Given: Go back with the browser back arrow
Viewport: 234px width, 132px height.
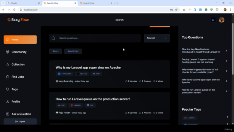Looking at the screenshot, I should tap(3, 10).
